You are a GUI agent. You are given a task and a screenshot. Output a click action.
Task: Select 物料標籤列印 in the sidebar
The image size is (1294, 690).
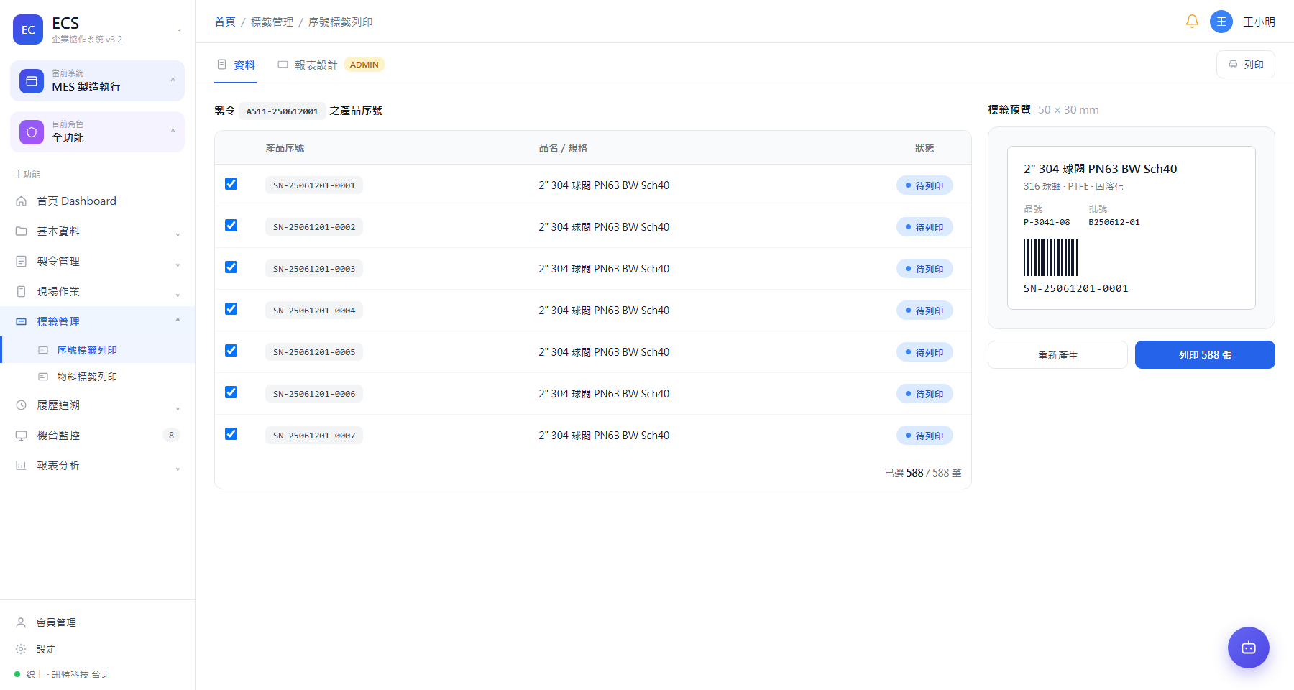97,377
